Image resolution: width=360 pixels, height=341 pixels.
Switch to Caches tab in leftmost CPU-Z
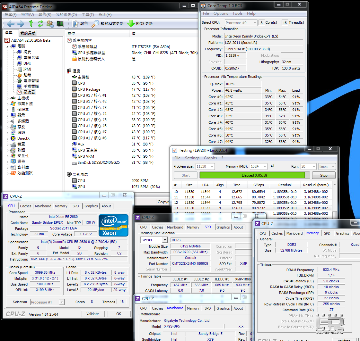[x=25, y=206]
